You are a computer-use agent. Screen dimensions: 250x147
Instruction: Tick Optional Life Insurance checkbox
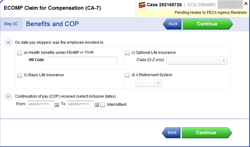click(127, 53)
